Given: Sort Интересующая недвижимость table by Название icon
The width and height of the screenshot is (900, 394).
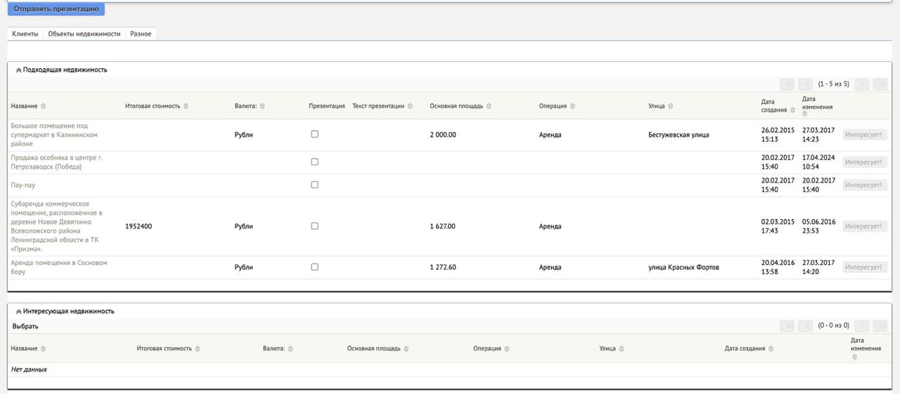Looking at the screenshot, I should point(44,348).
